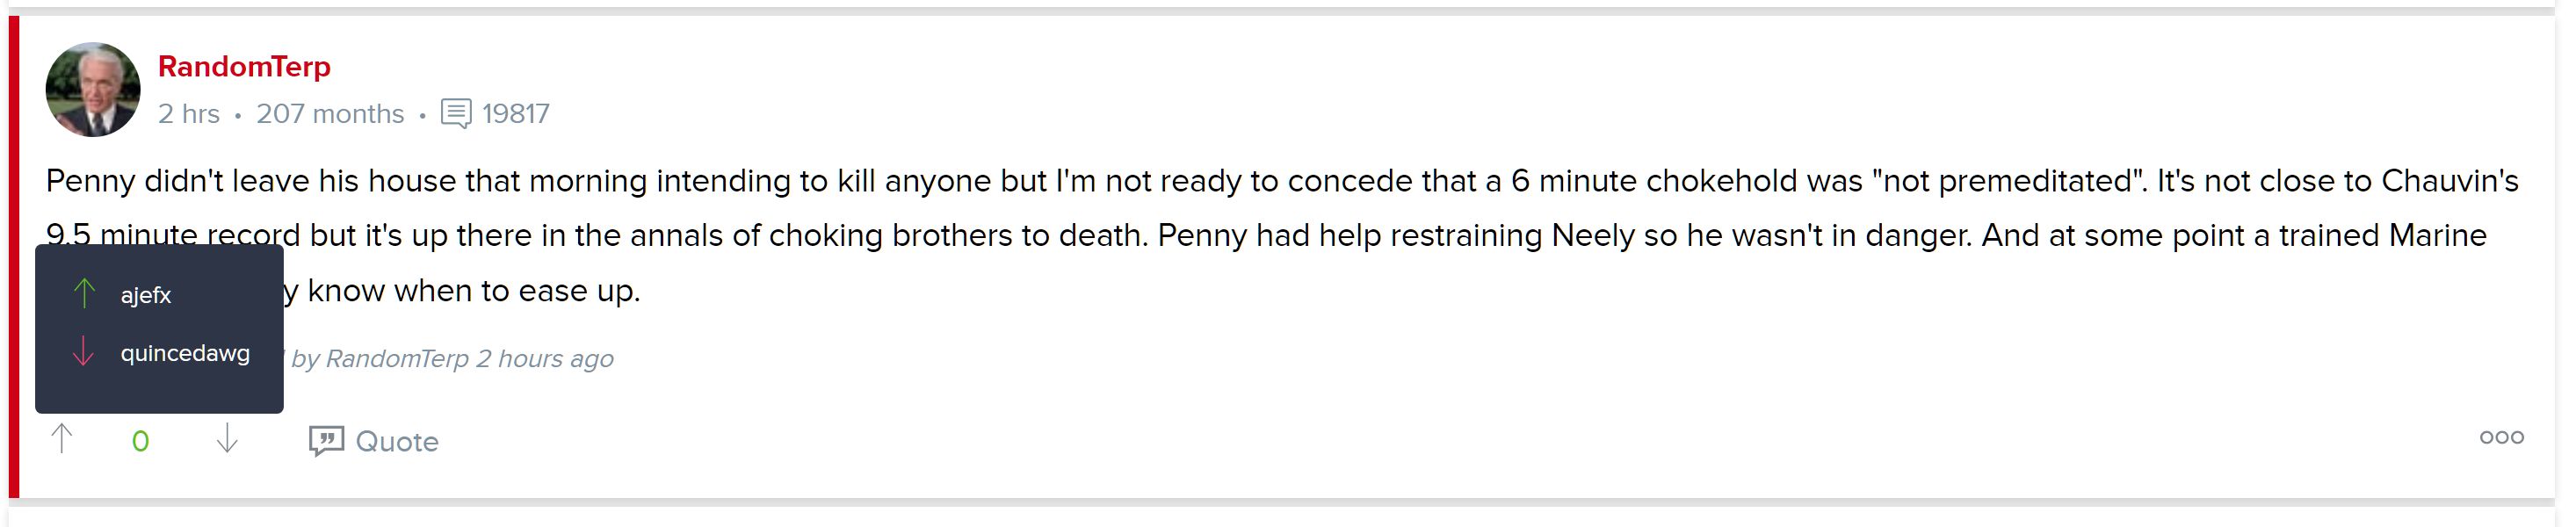Open RandomTerp's profile from the username
This screenshot has height=527, width=2576.
244,66
